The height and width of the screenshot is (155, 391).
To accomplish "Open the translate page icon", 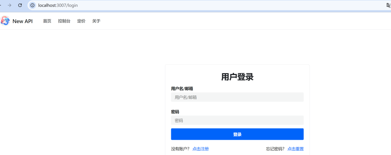I will (388, 5).
